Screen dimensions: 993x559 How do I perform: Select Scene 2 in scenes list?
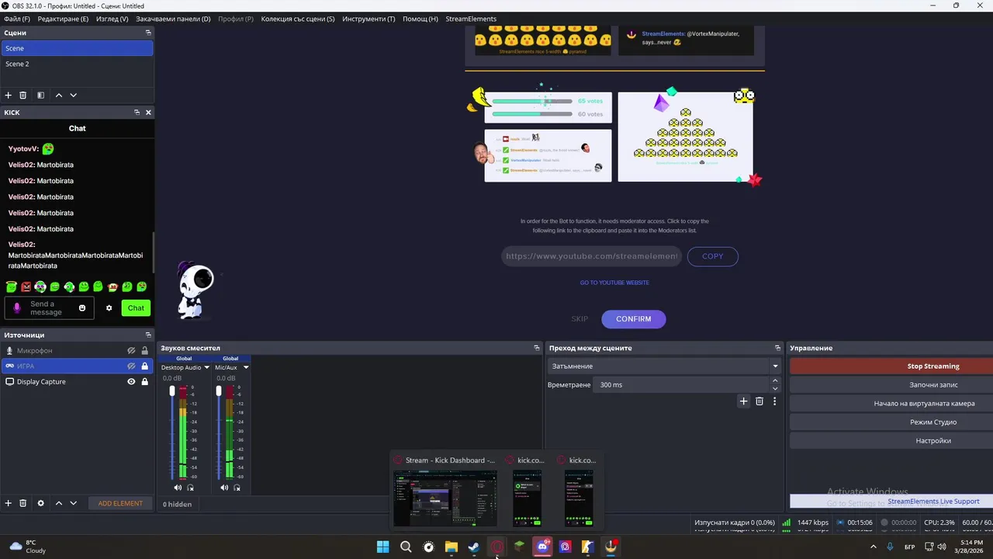click(77, 64)
